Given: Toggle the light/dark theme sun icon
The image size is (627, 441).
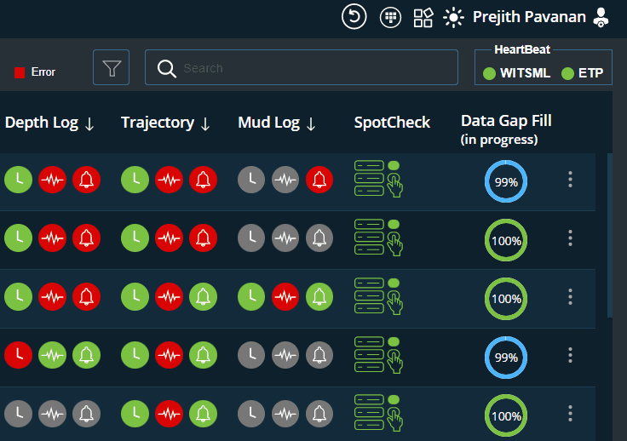Looking at the screenshot, I should click(454, 17).
